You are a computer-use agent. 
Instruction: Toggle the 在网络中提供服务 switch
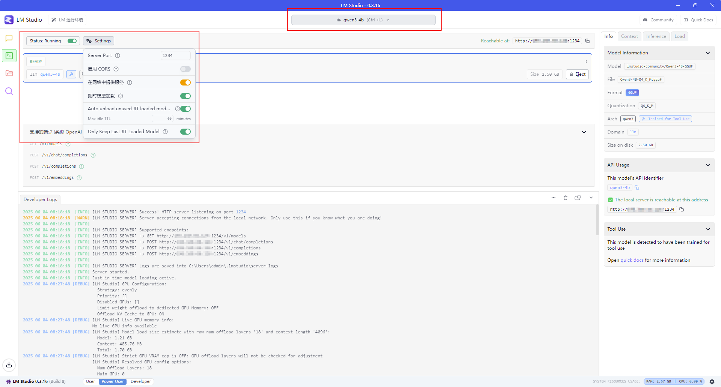click(x=186, y=82)
